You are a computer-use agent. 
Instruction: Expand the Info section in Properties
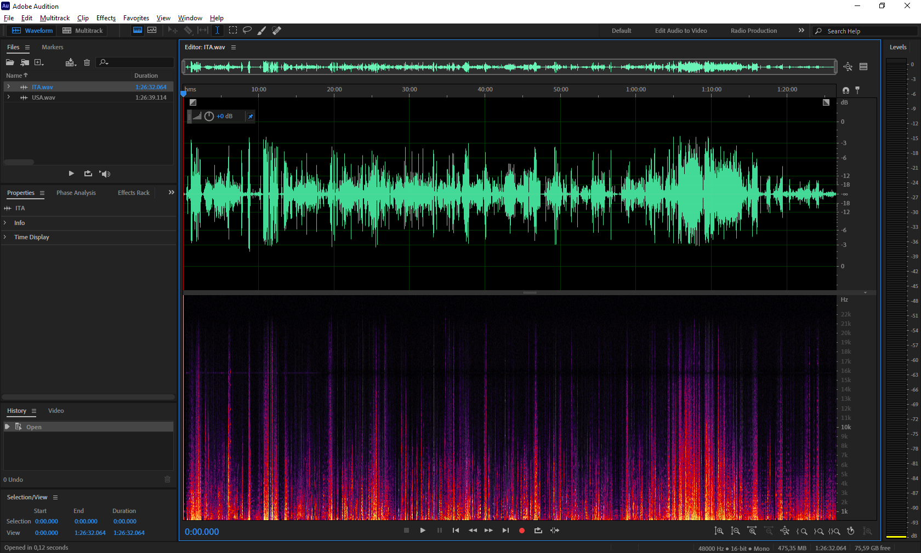point(5,223)
